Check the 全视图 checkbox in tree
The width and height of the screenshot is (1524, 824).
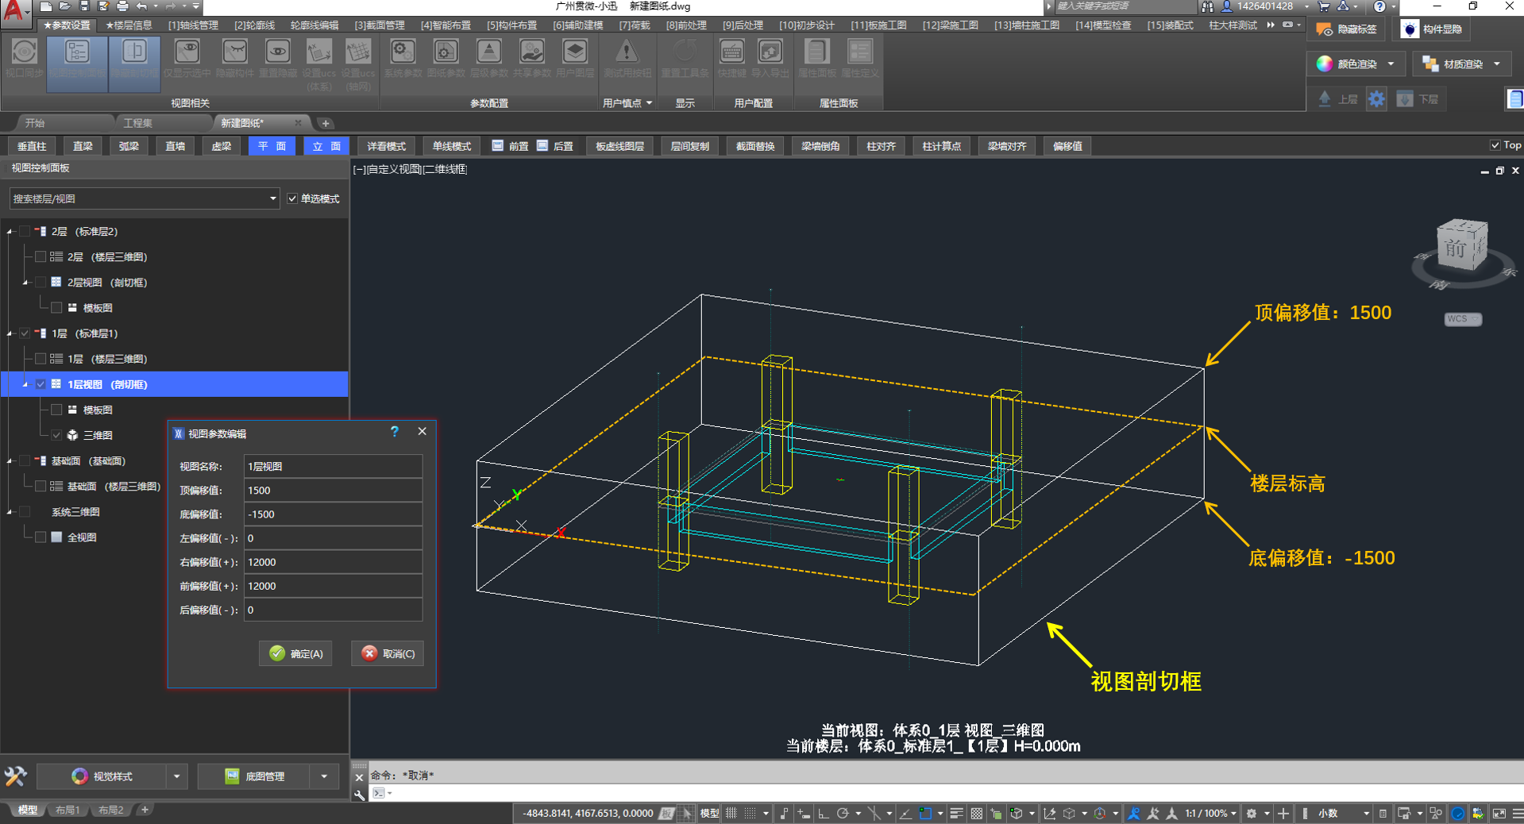(41, 537)
